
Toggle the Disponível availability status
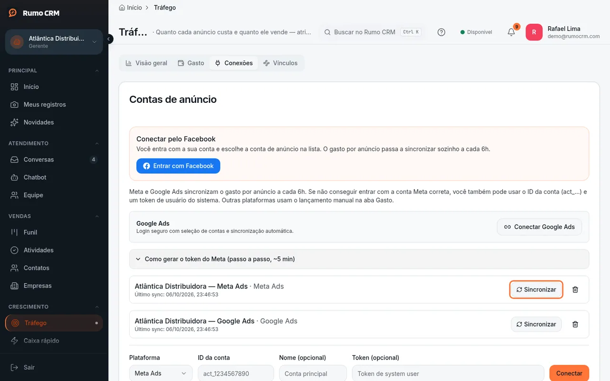[476, 32]
